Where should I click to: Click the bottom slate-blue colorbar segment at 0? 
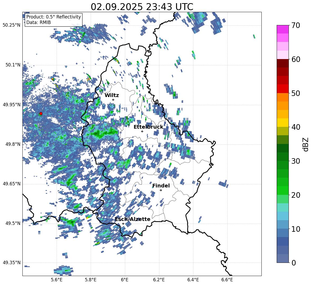pos(282,258)
